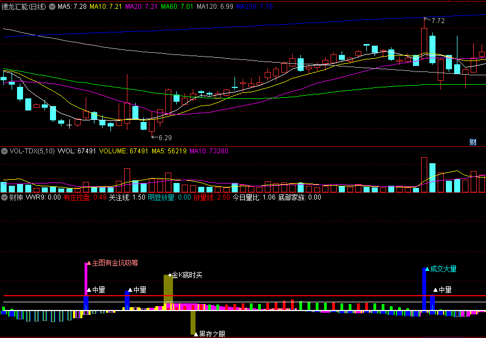Viewport: 486px width, 338px height.
Task: Click the VWR9: 0.00 value
Action: [43, 197]
